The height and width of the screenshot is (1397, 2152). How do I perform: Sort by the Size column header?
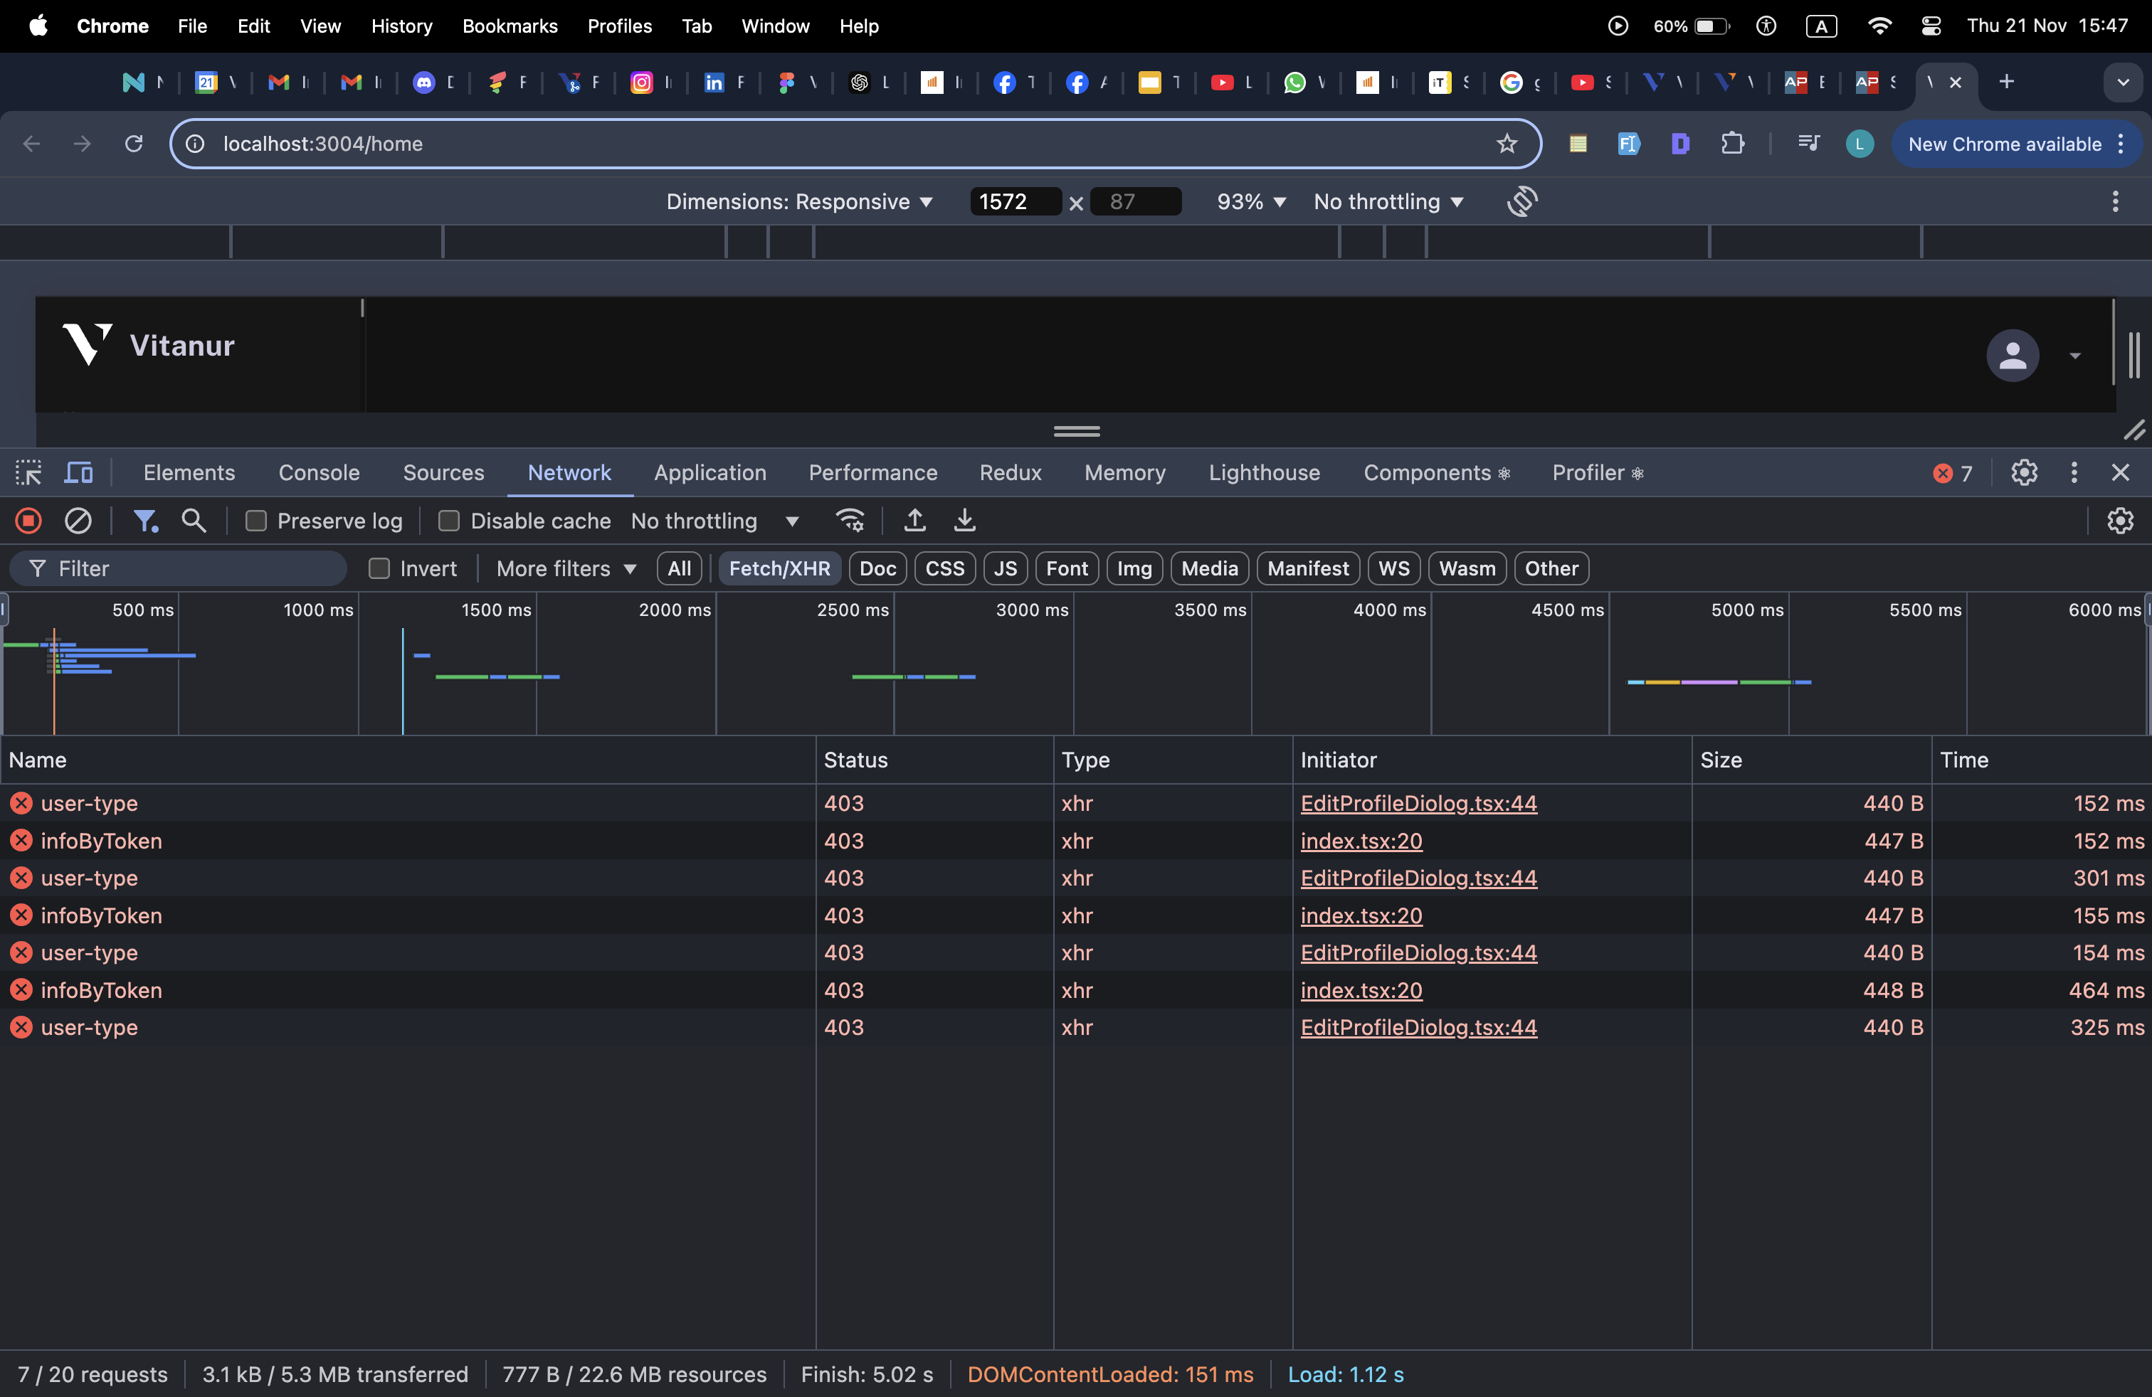pos(1811,760)
